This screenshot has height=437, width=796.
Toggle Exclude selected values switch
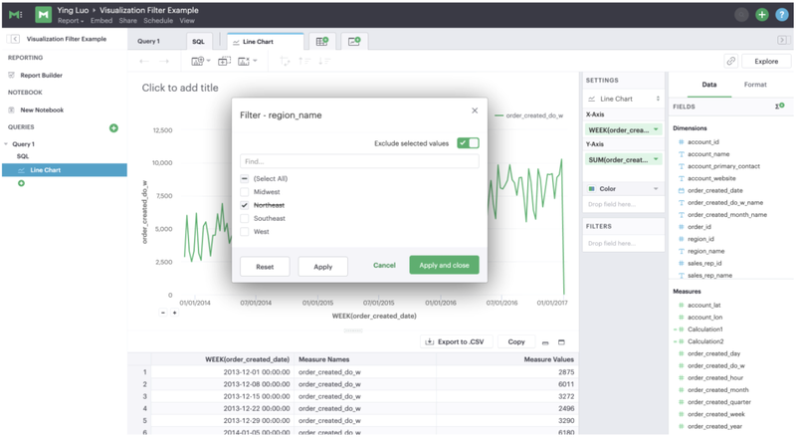pos(468,143)
